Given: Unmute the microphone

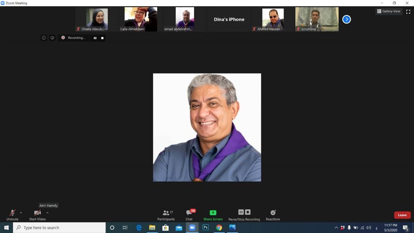Looking at the screenshot, I should [12, 215].
